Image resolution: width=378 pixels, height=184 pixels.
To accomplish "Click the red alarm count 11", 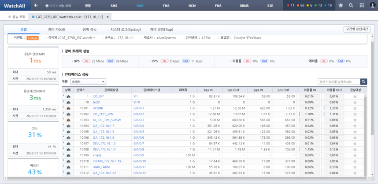I will tap(290, 5).
